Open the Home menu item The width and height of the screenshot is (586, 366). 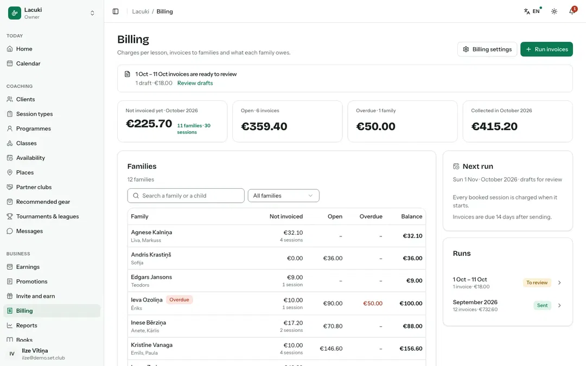(52, 49)
